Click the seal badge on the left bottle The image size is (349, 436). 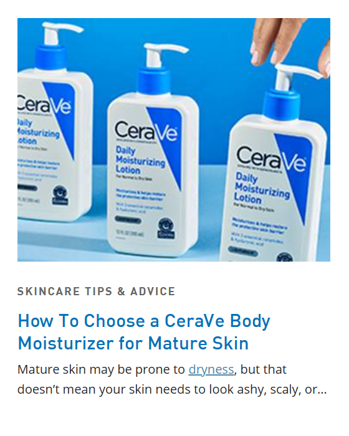(x=60, y=196)
